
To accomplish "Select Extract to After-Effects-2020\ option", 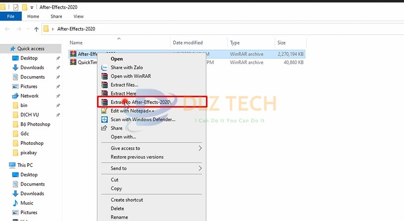I will tap(140, 102).
